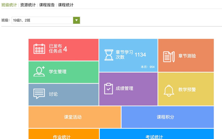The width and height of the screenshot is (222, 139).
Task: Open the 考试统计 tile
Action: [x=156, y=136]
